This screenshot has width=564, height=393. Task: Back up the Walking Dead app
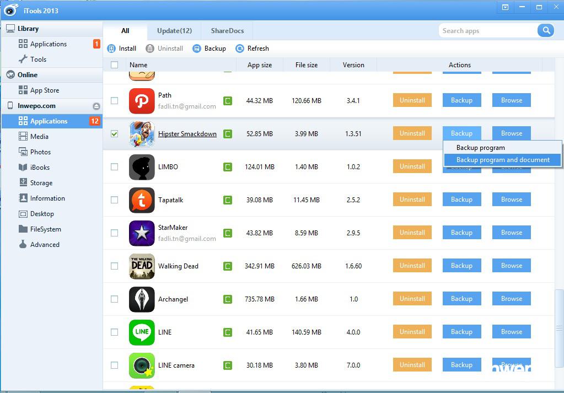(462, 266)
